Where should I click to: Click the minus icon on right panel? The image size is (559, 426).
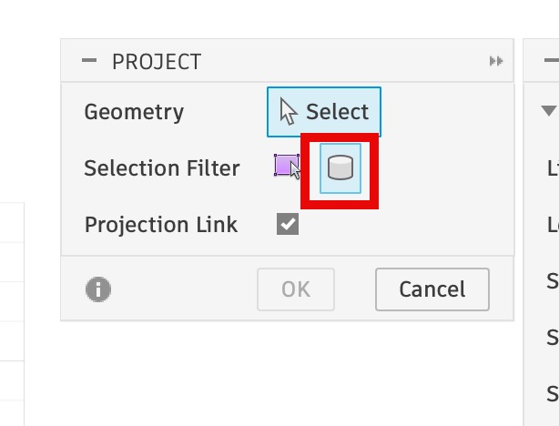(x=550, y=61)
